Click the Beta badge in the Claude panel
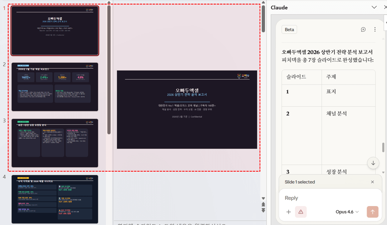The height and width of the screenshot is (225, 387). pos(289,29)
